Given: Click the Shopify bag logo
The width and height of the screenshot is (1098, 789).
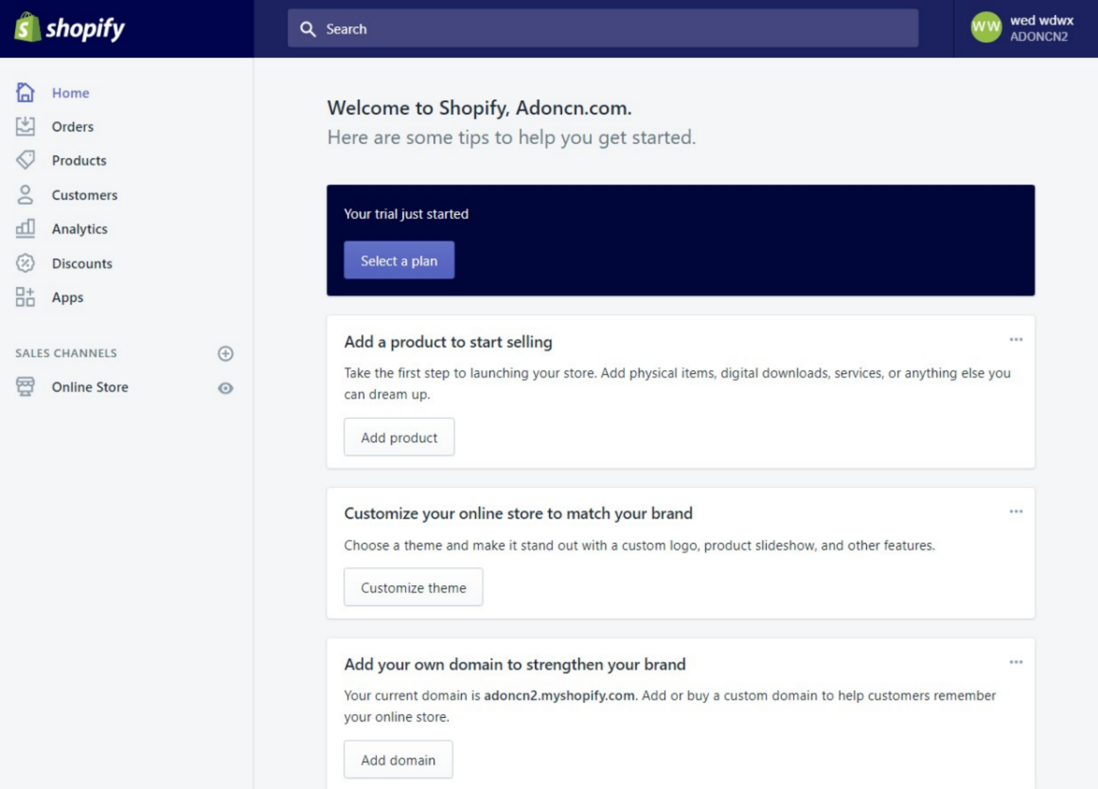Looking at the screenshot, I should tap(27, 27).
